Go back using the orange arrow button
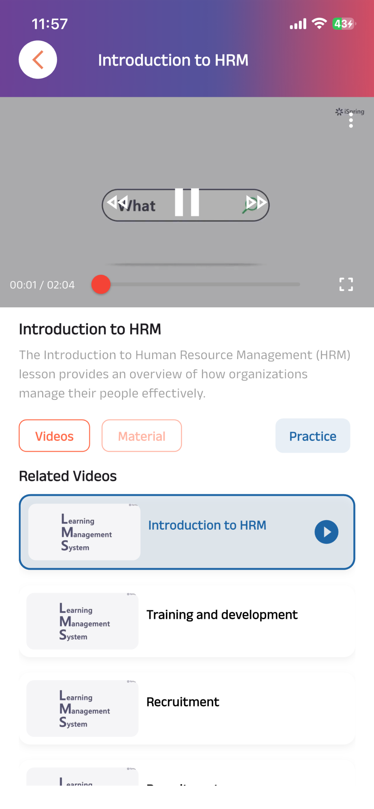Screen dimensions: 374x809 [38, 60]
